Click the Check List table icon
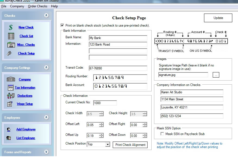Viewport: 238px width, 157px height. coord(11,36)
